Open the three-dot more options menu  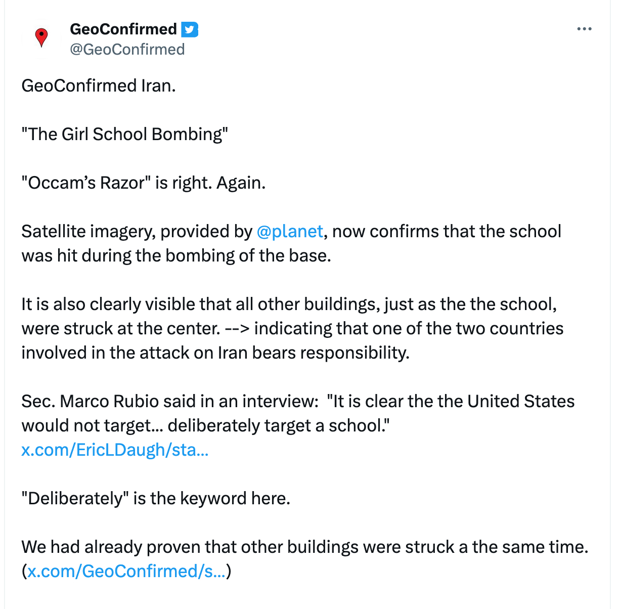coord(584,29)
